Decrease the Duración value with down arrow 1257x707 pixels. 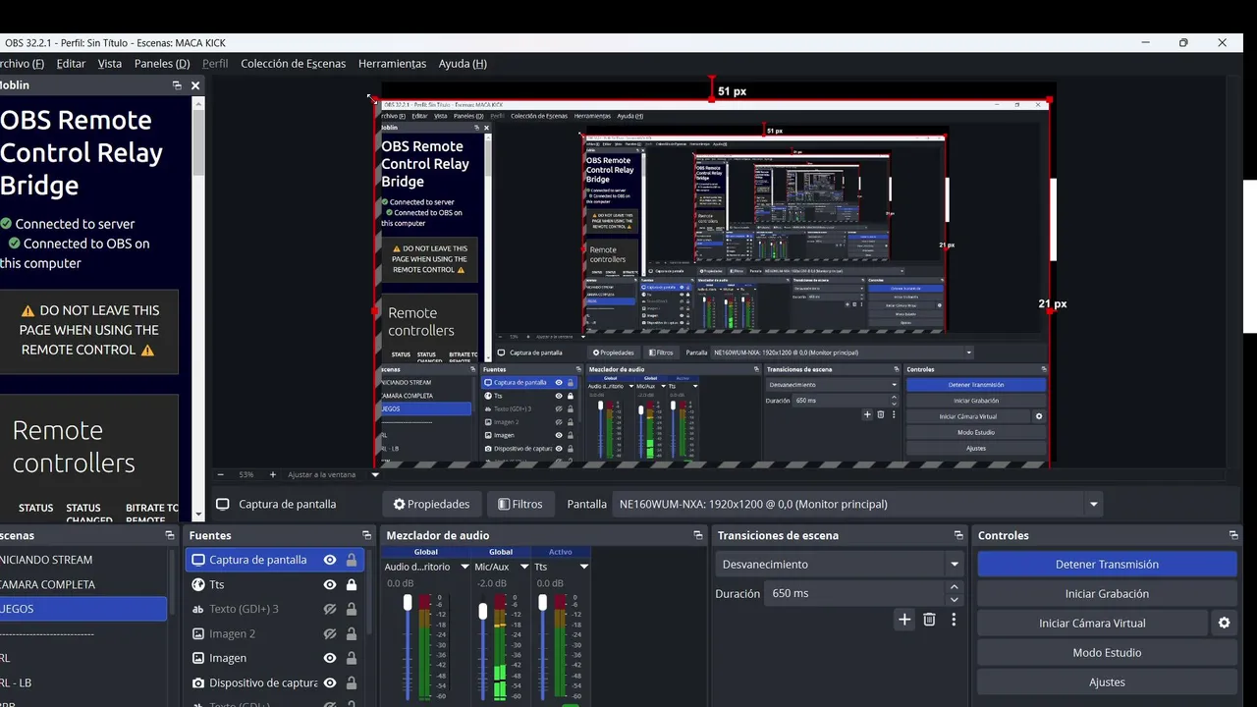(x=954, y=599)
